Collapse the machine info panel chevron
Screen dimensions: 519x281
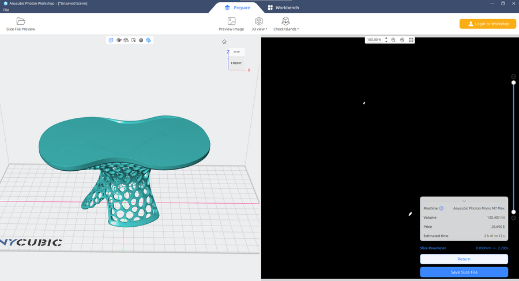point(464,201)
